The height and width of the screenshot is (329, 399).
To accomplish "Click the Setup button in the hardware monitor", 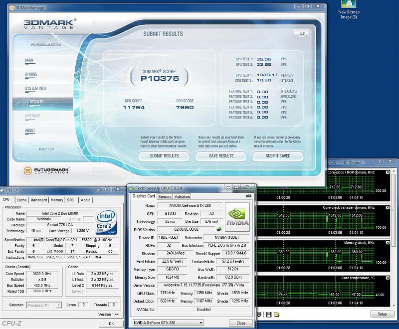I will pyautogui.click(x=382, y=314).
